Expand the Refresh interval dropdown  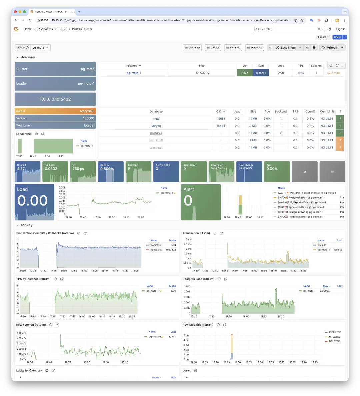(x=342, y=47)
